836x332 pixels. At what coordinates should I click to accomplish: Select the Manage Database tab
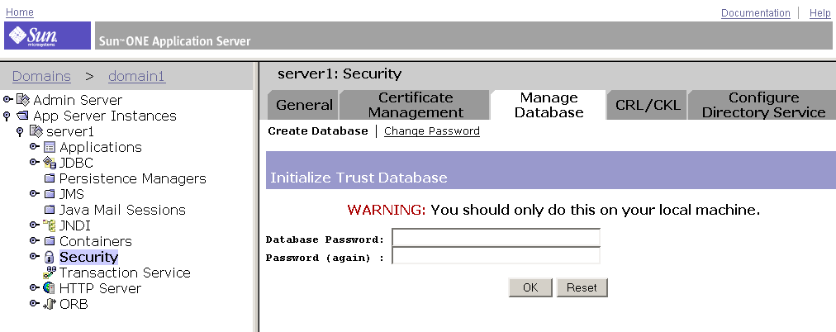[x=549, y=105]
